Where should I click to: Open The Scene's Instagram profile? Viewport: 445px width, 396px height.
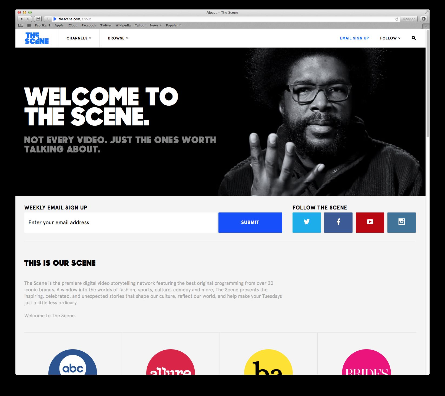(x=401, y=222)
